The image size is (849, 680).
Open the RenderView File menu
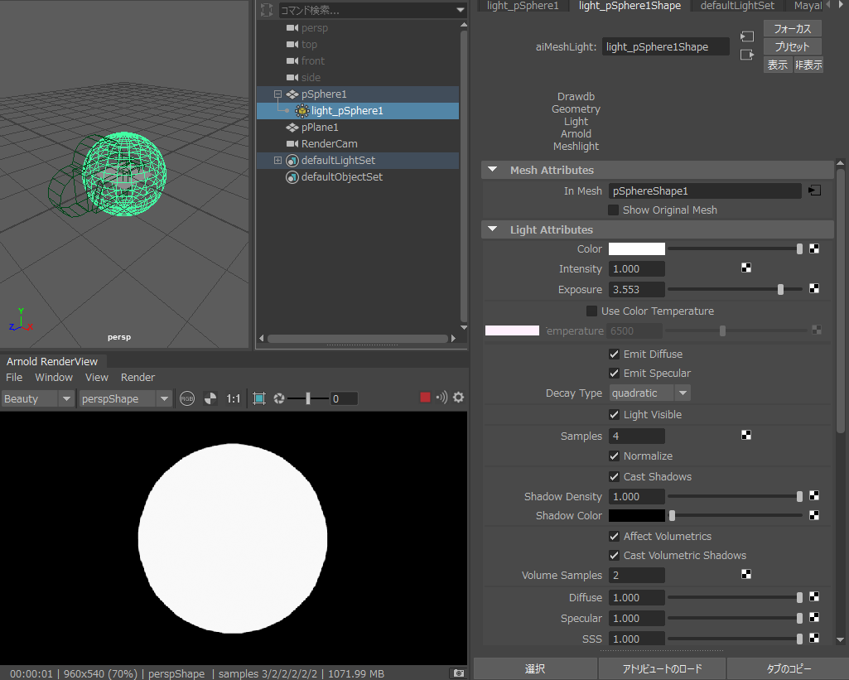point(14,378)
